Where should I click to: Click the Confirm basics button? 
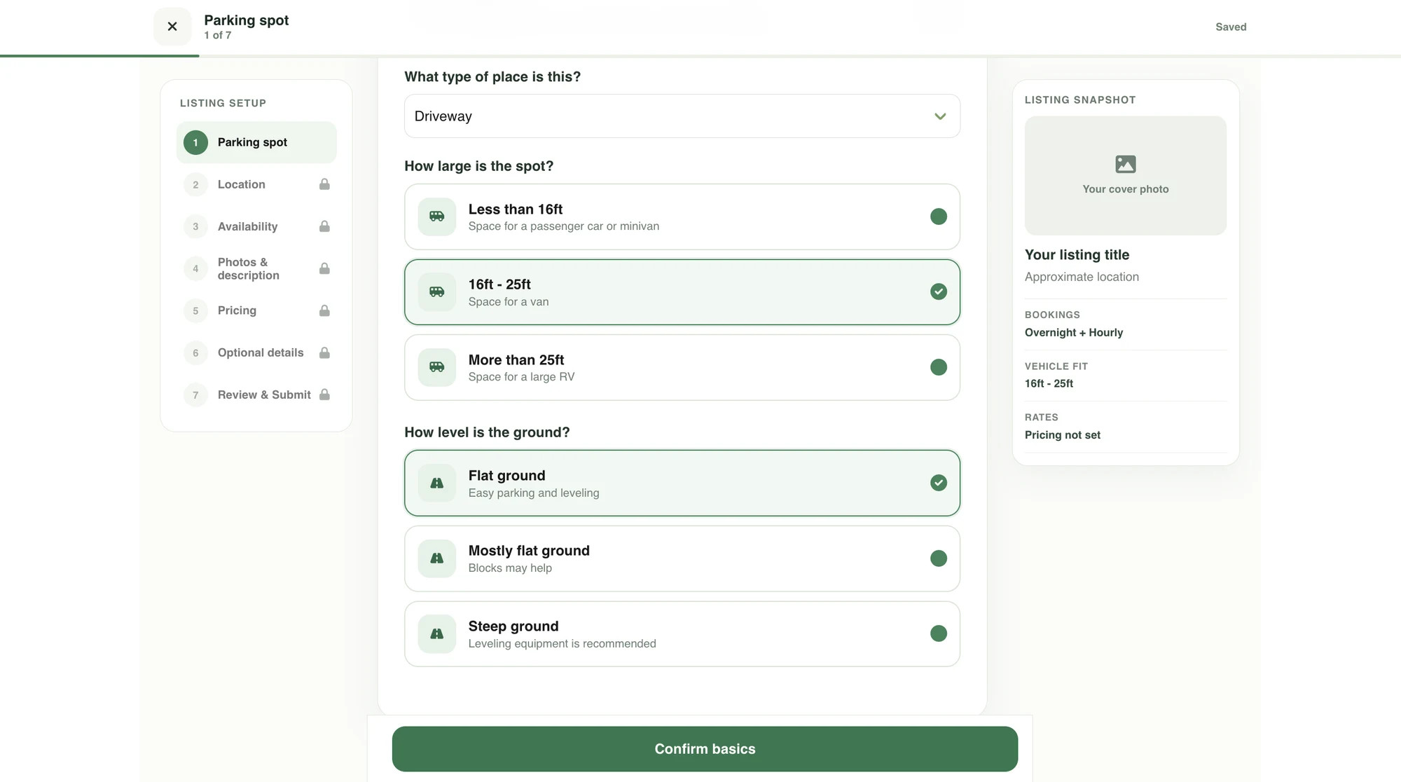pos(705,749)
